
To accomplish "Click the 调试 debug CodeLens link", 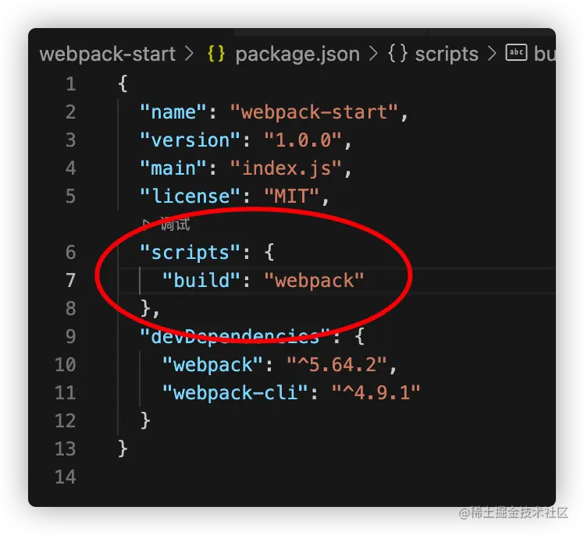I will (175, 224).
